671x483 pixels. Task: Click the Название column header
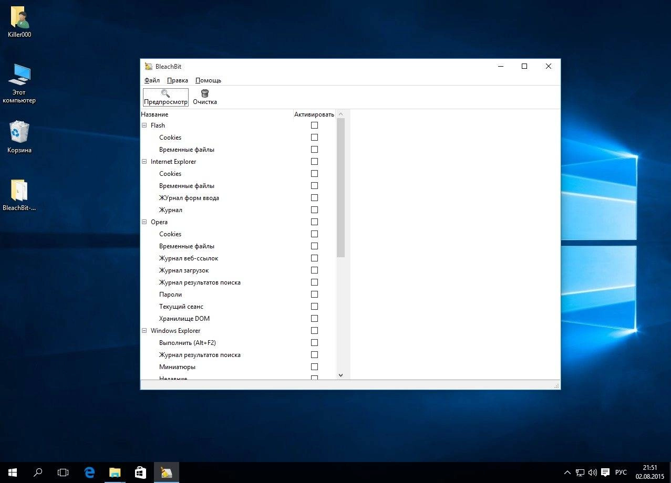pyautogui.click(x=216, y=114)
